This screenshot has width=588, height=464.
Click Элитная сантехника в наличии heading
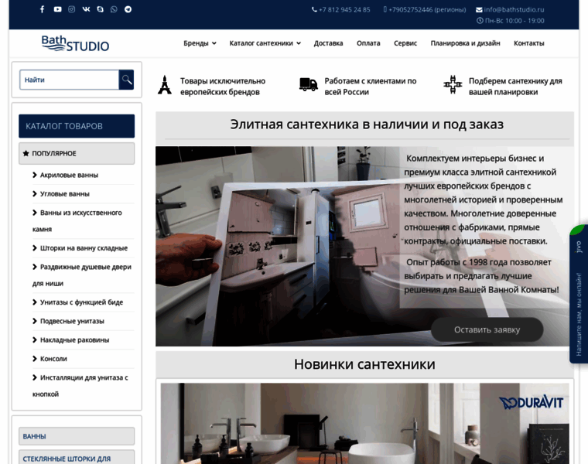click(x=367, y=124)
